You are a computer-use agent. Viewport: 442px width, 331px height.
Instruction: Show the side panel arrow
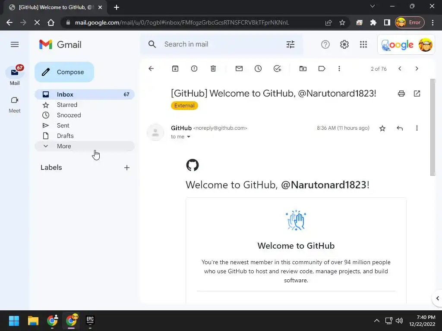click(438, 298)
